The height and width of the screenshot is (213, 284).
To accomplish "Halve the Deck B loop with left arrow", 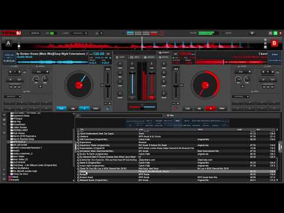I will [263, 72].
